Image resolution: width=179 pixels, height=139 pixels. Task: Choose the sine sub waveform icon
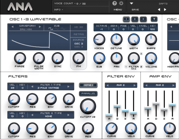pyautogui.click(x=63, y=29)
